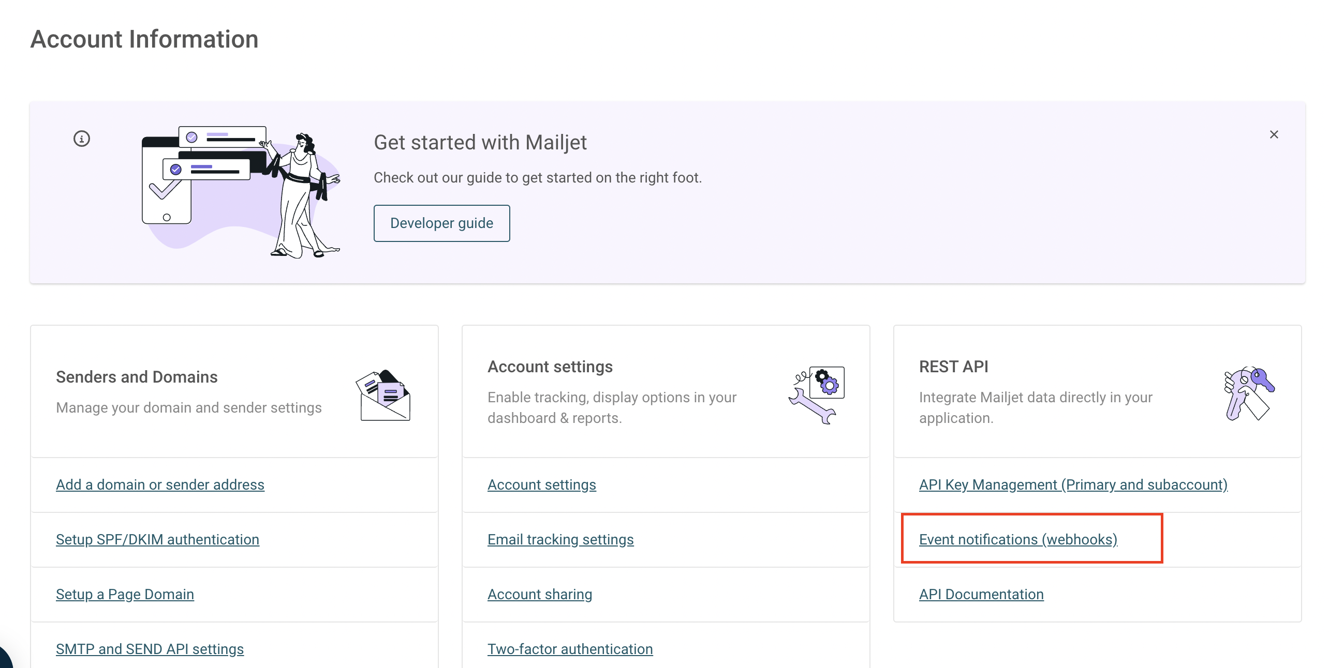The image size is (1329, 668).
Task: Open Setup a Page Domain link
Action: [x=125, y=595]
